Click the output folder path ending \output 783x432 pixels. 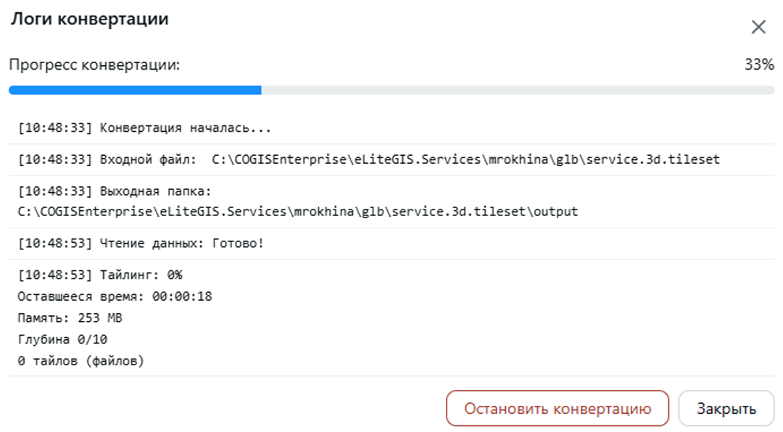[298, 212]
